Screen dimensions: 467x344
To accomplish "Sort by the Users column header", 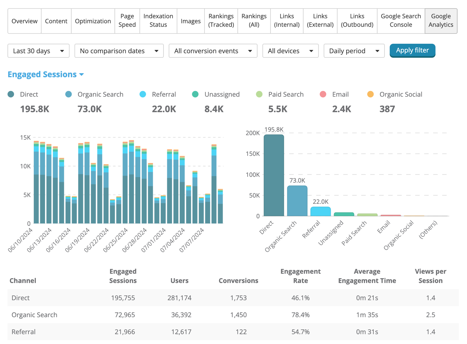I will (179, 281).
